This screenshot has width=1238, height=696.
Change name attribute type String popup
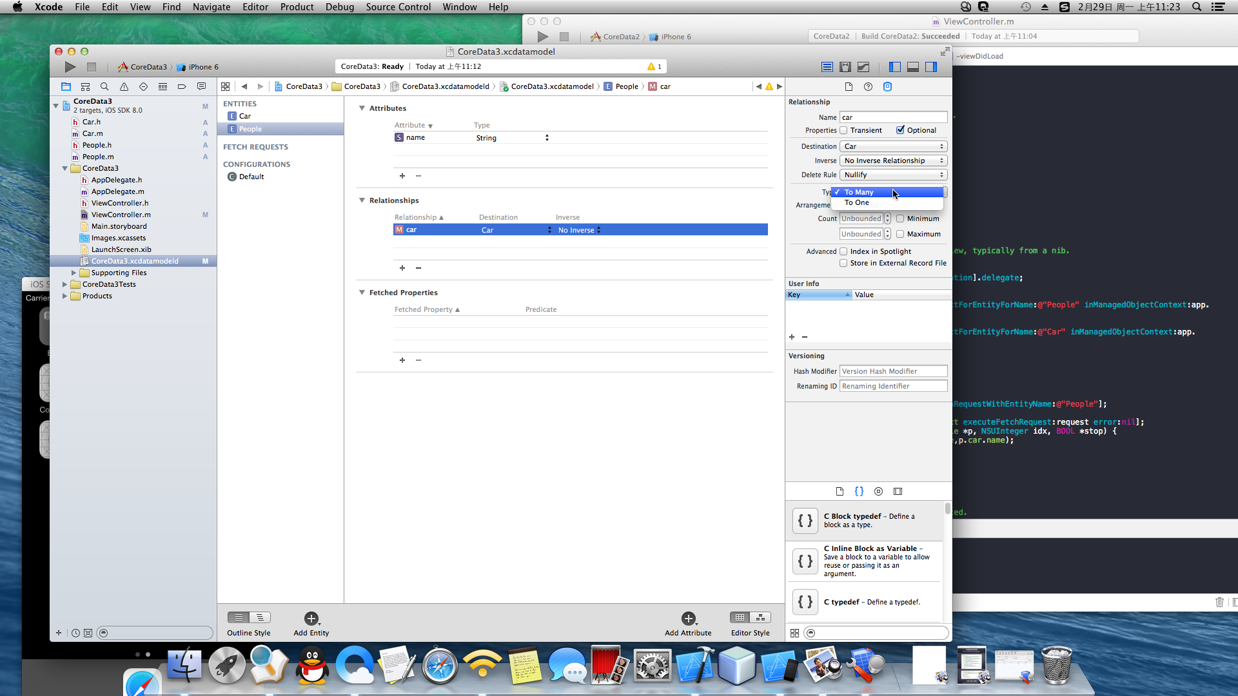point(513,138)
